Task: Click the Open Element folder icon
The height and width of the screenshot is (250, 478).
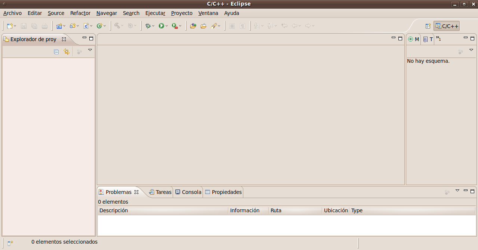Action: pyautogui.click(x=193, y=26)
